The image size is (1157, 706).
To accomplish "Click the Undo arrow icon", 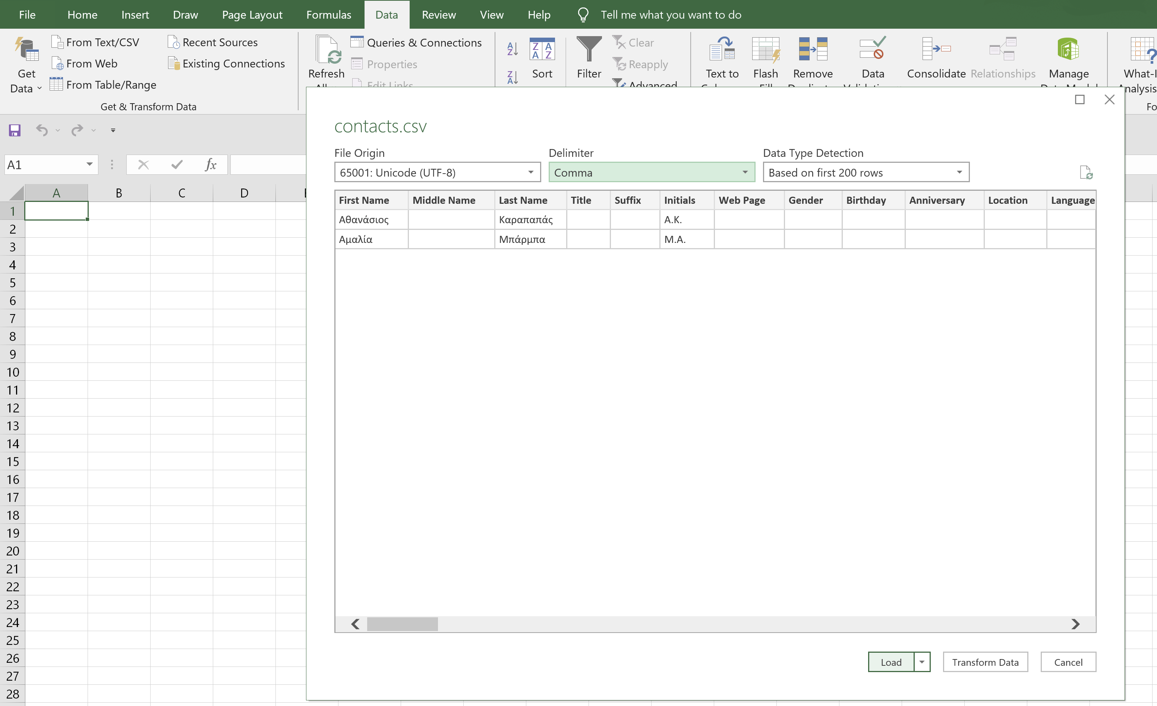I will click(x=42, y=130).
